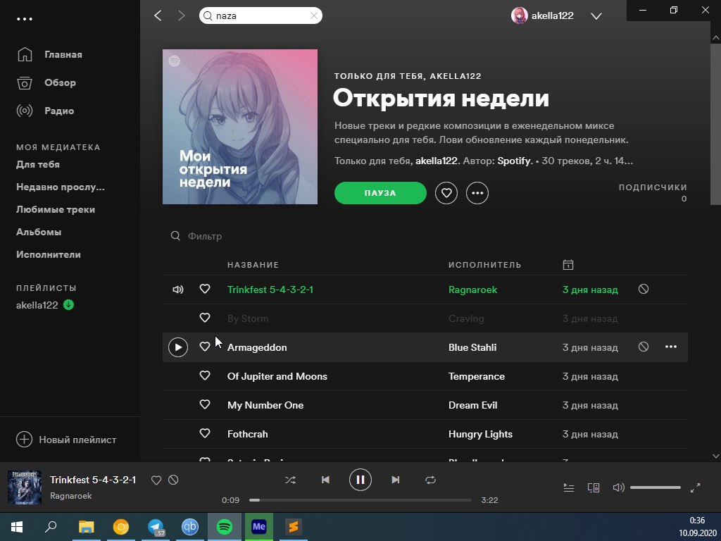Toggle repeat mode
The image size is (721, 541).
(430, 480)
